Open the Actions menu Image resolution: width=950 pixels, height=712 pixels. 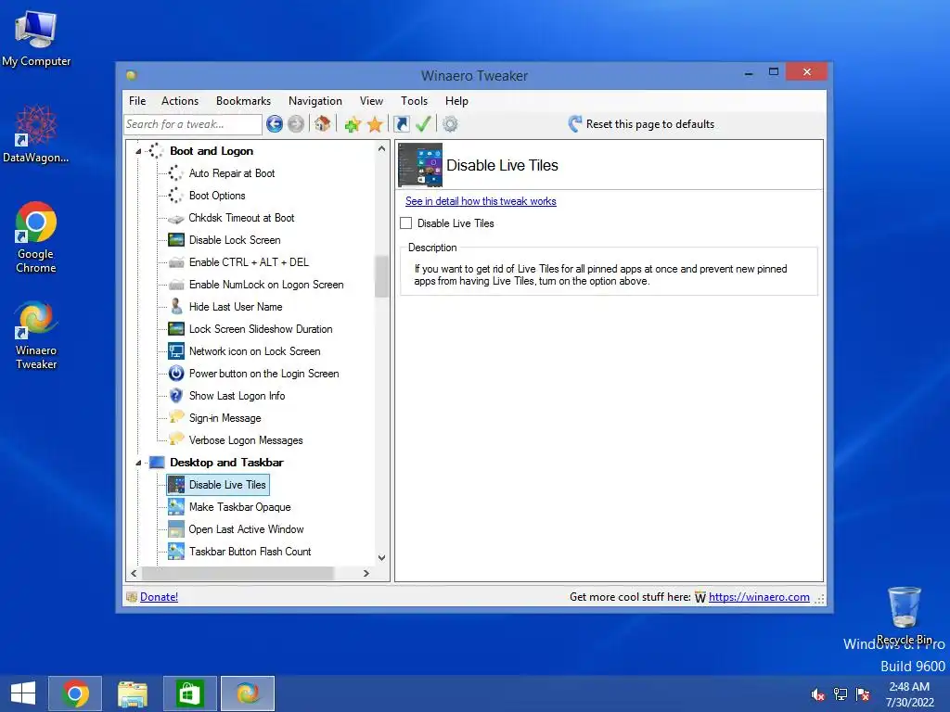click(180, 101)
